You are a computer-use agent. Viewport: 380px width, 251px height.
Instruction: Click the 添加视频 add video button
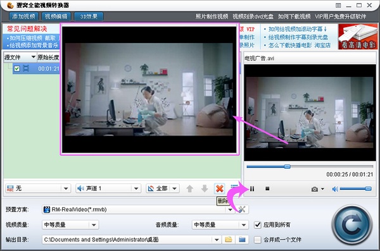23,16
